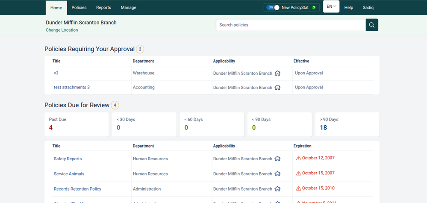Toggle the New PolicyStat switch off

(273, 8)
